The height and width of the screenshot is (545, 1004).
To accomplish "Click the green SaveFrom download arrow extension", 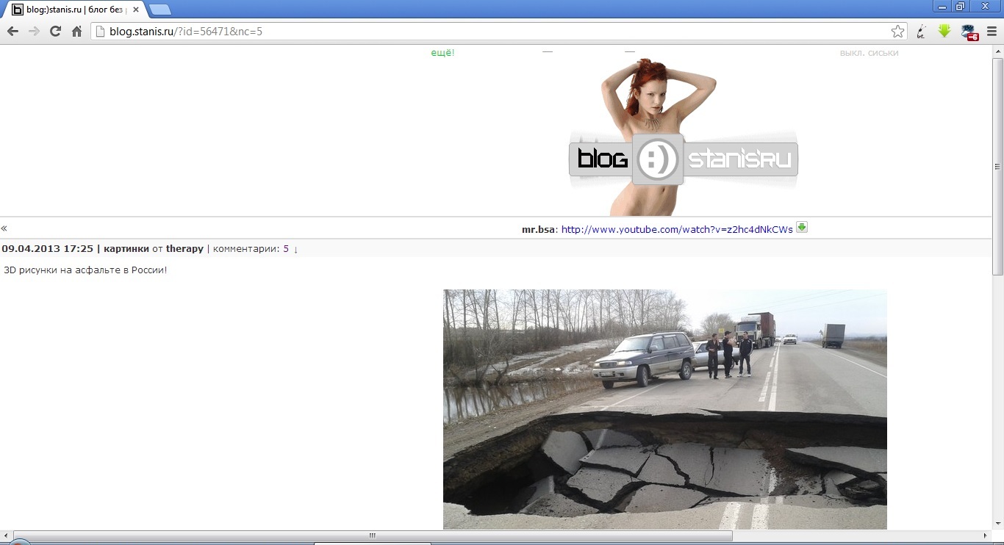I will (944, 32).
